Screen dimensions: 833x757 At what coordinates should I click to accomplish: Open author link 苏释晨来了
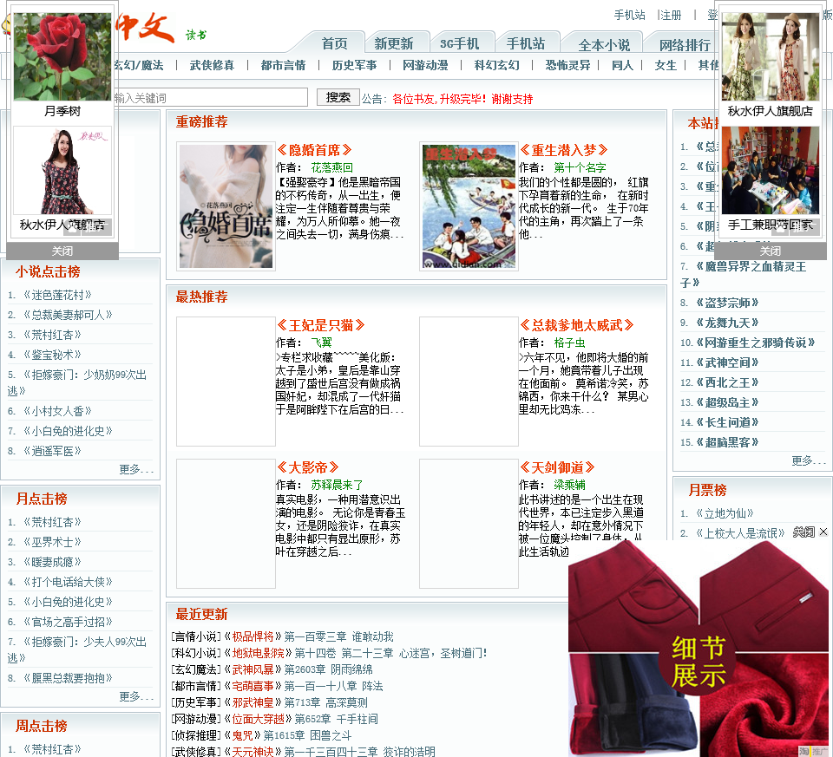tap(337, 485)
